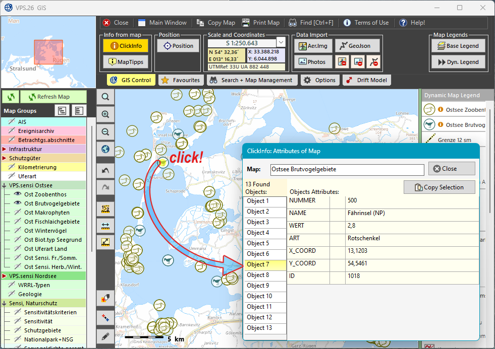Click the pencil drawing tool icon
This screenshot has width=495, height=349.
(x=105, y=336)
